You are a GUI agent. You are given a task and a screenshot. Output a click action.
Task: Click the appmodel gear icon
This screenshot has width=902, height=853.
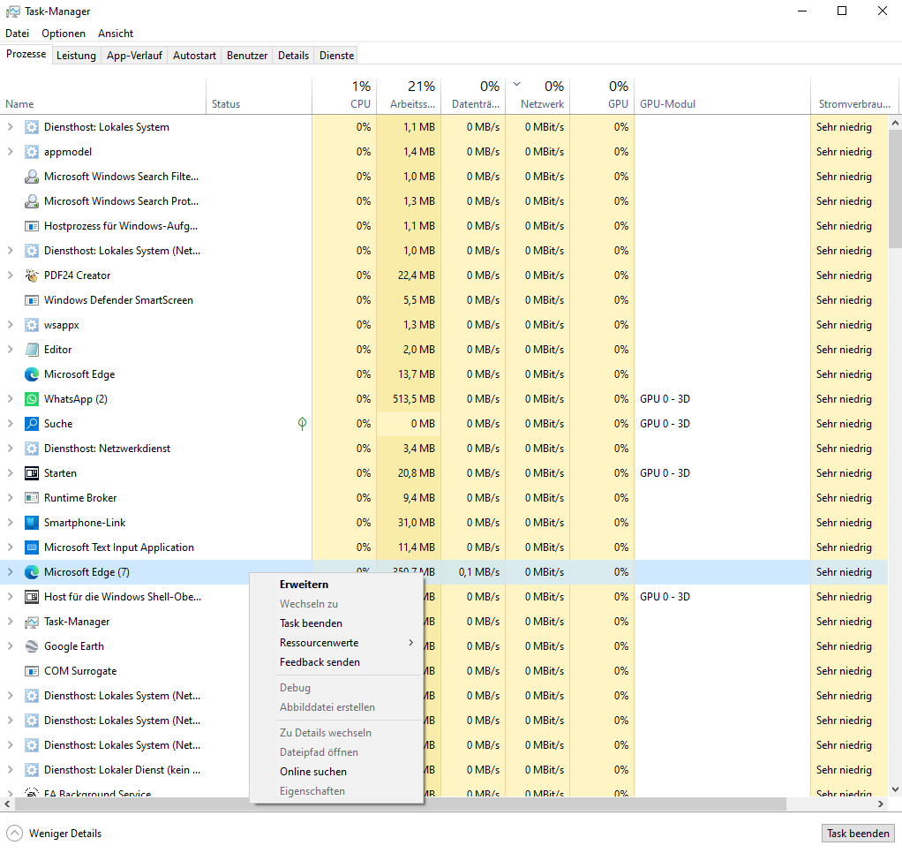(x=32, y=151)
